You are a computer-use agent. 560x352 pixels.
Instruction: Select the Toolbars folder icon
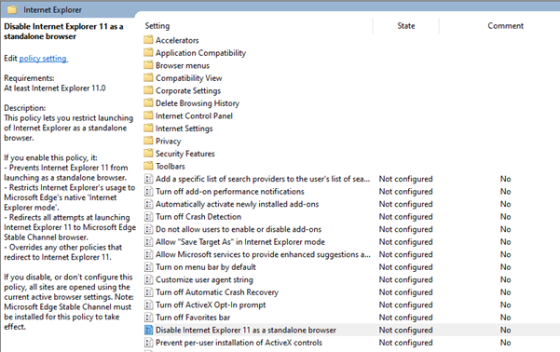[148, 166]
